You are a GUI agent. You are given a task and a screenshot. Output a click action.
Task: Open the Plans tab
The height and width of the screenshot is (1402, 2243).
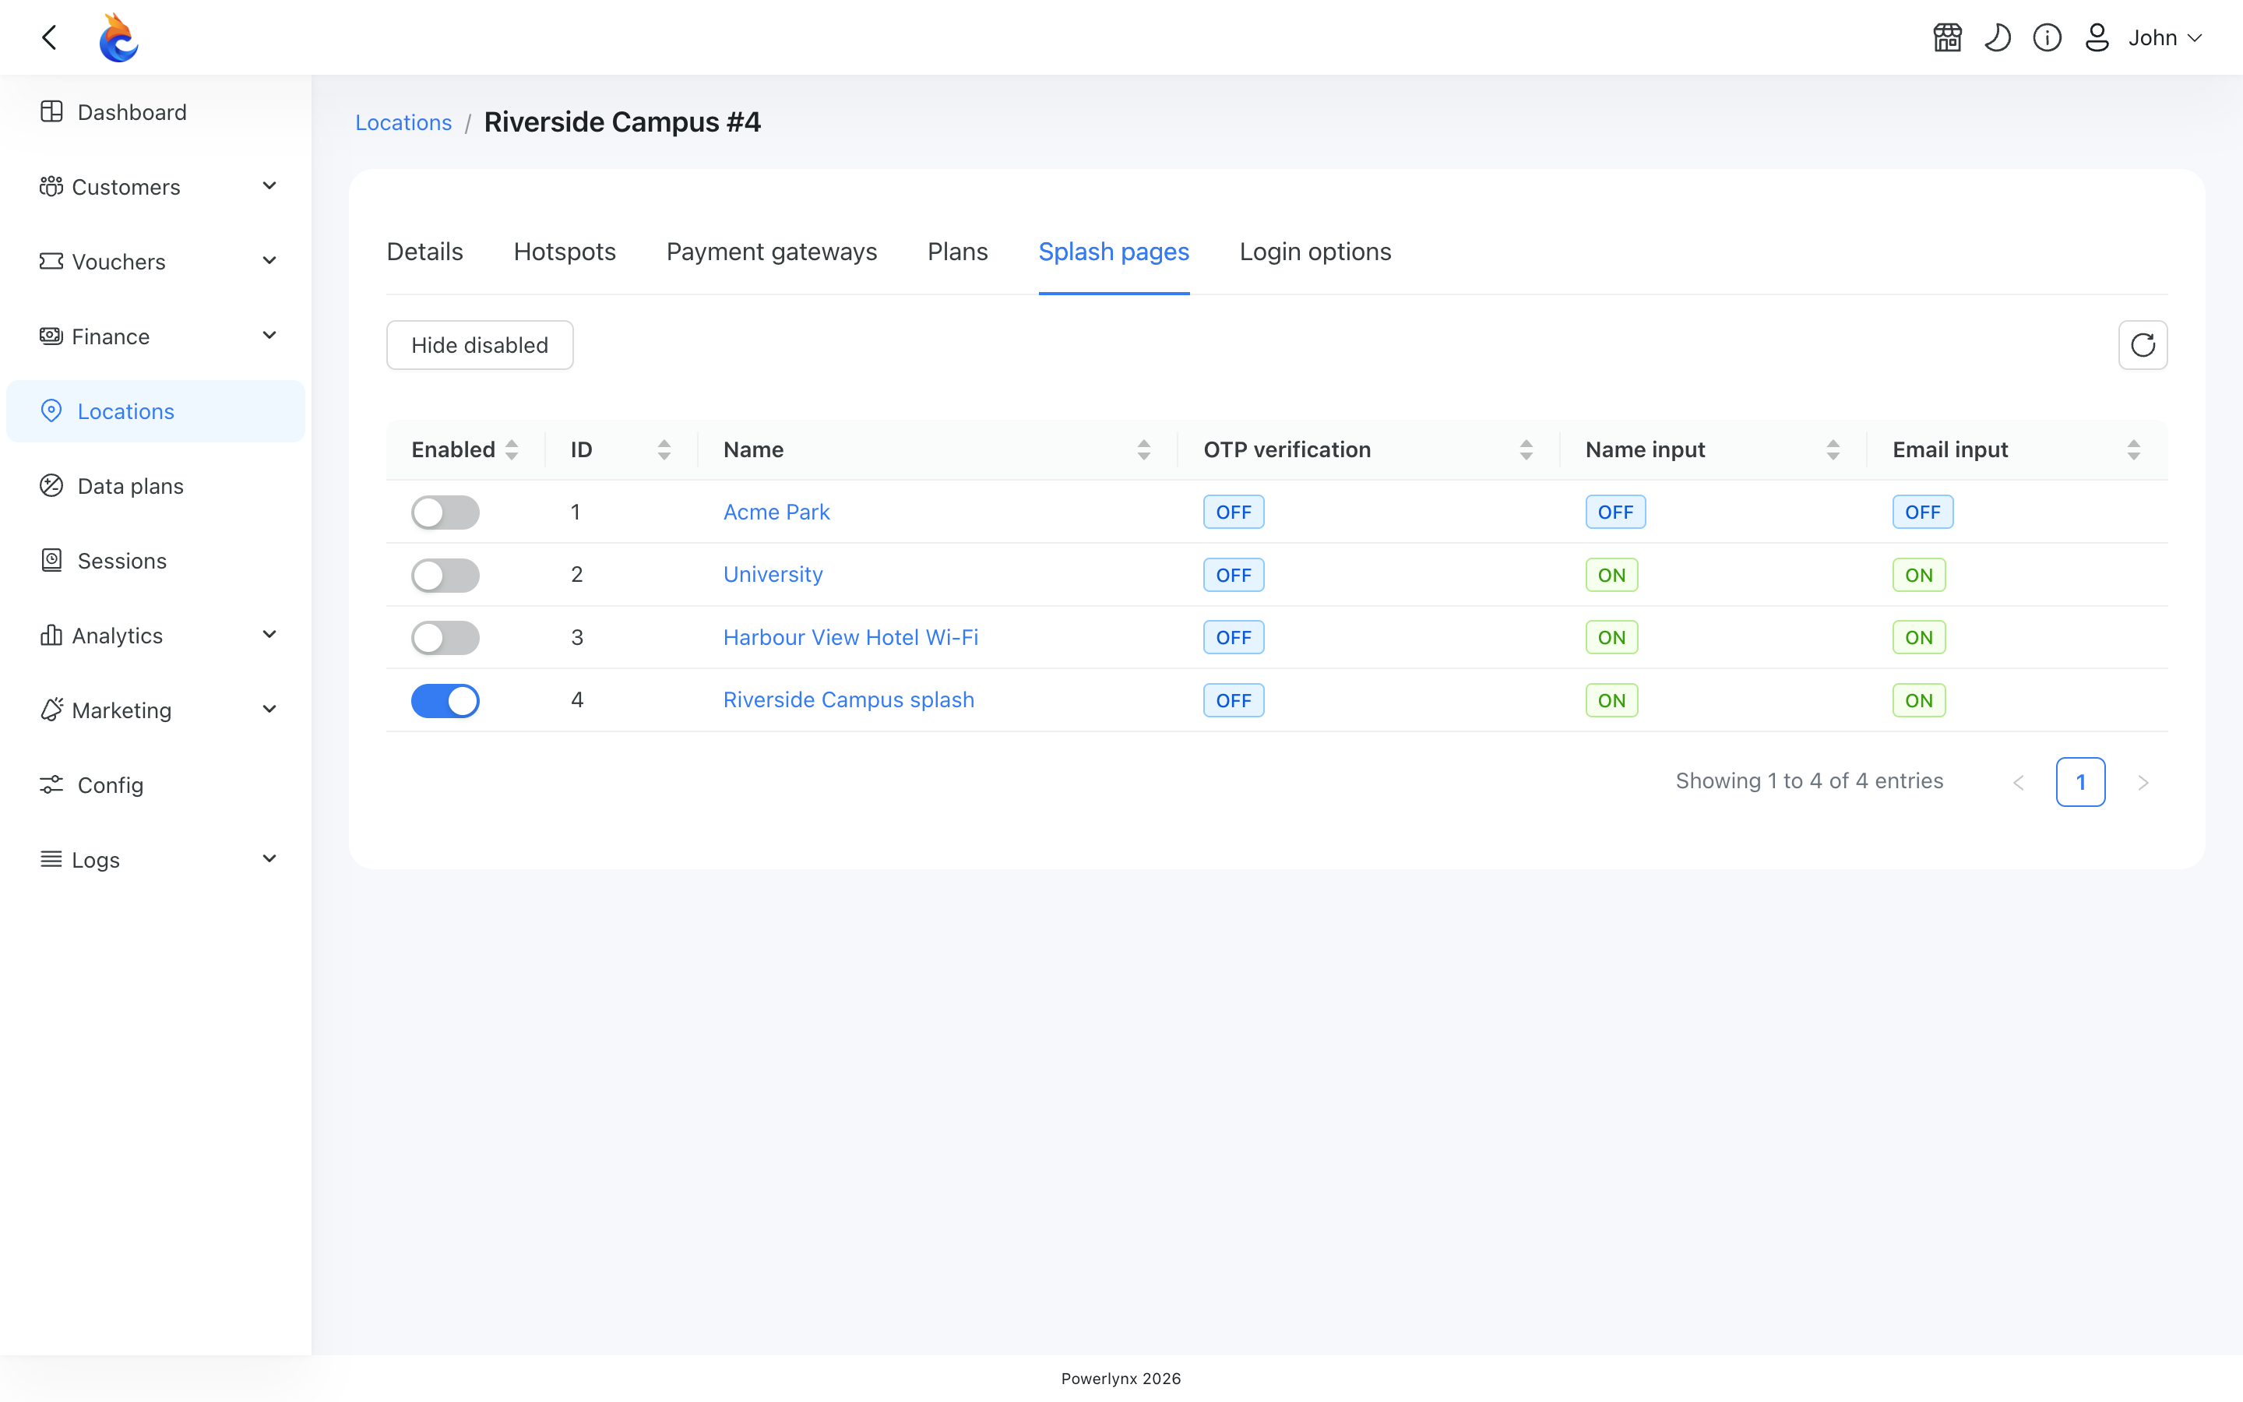957,252
